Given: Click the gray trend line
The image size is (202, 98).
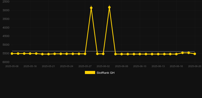Looking at the screenshot, I should coord(103,51).
